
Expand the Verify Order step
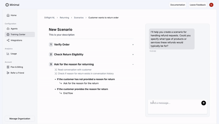tap(133, 45)
